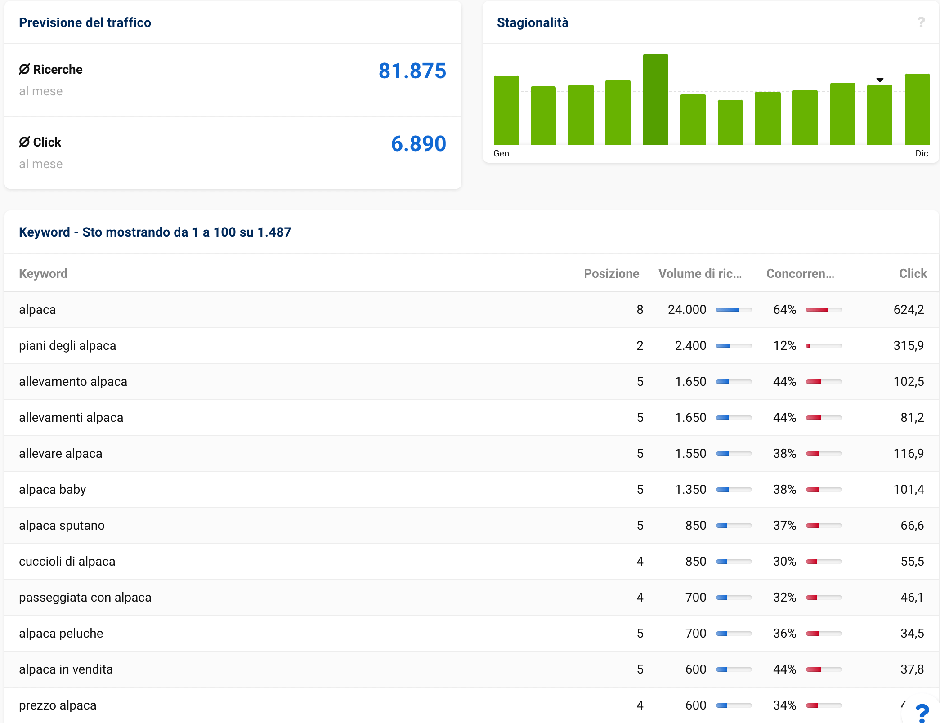Image resolution: width=940 pixels, height=723 pixels.
Task: Open keyword 'cuccioli di alpaca'
Action: 67,562
